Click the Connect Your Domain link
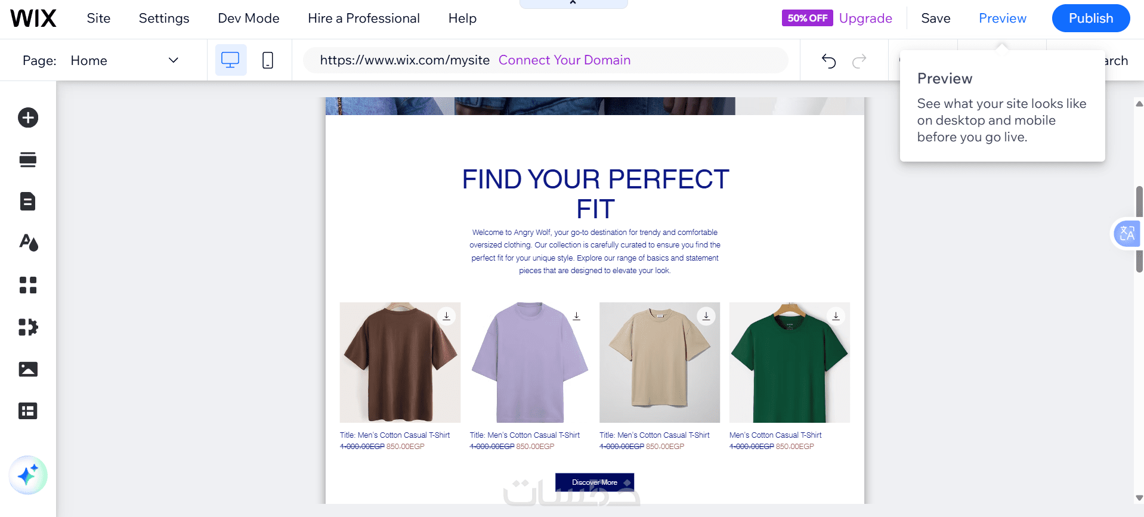Screen dimensions: 1144x517 pyautogui.click(x=564, y=60)
